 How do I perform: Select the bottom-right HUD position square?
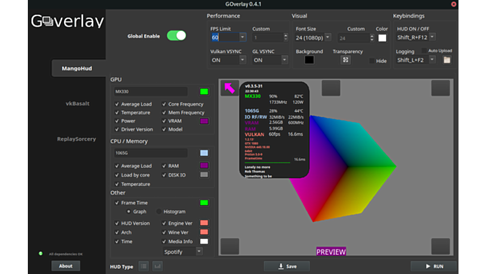[x=440, y=246]
